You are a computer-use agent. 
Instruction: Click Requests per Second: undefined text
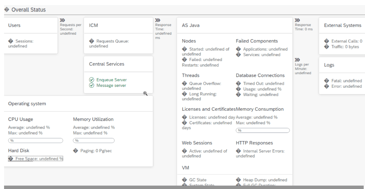coord(71,29)
